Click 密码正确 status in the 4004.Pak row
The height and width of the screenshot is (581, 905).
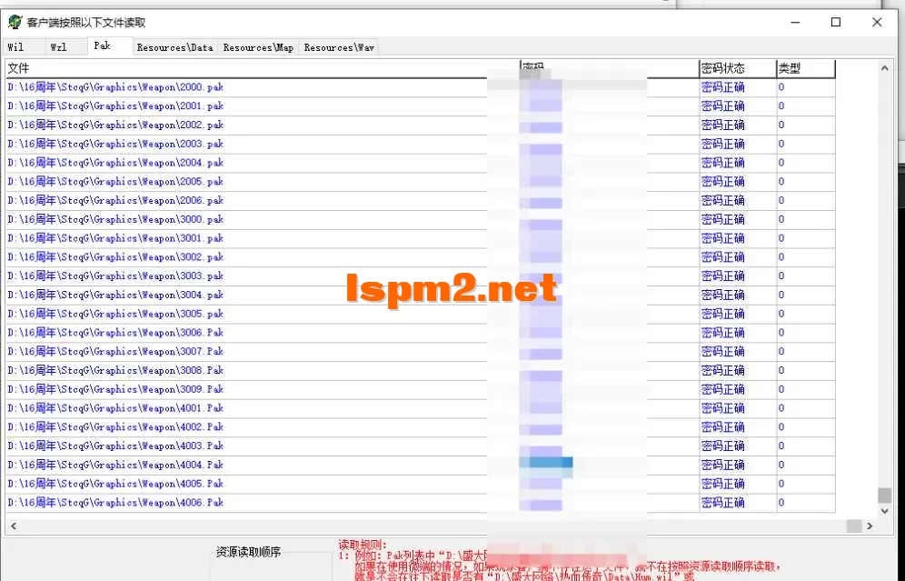(x=722, y=465)
